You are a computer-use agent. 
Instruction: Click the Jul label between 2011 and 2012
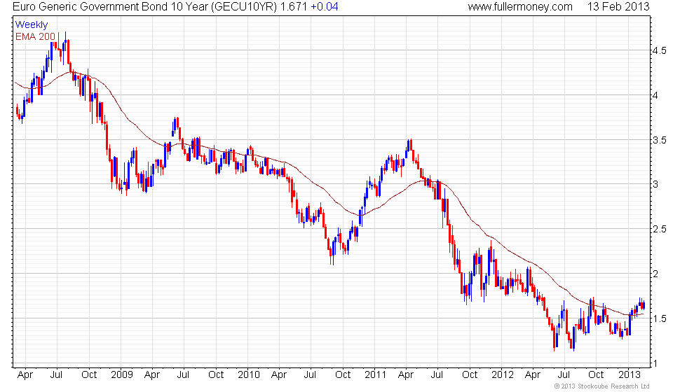click(x=437, y=375)
